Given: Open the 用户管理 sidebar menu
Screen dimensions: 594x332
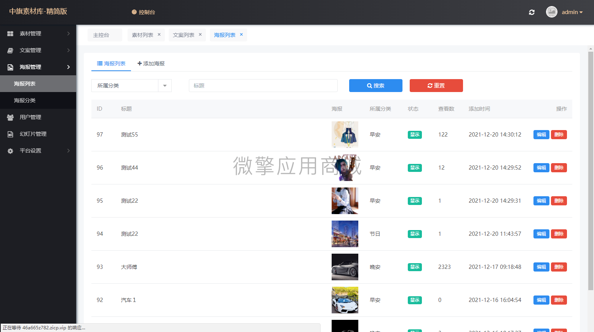Looking at the screenshot, I should pyautogui.click(x=38, y=117).
